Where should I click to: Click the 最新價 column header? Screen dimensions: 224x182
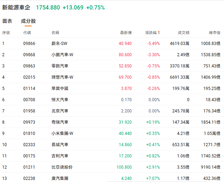tap(126, 33)
